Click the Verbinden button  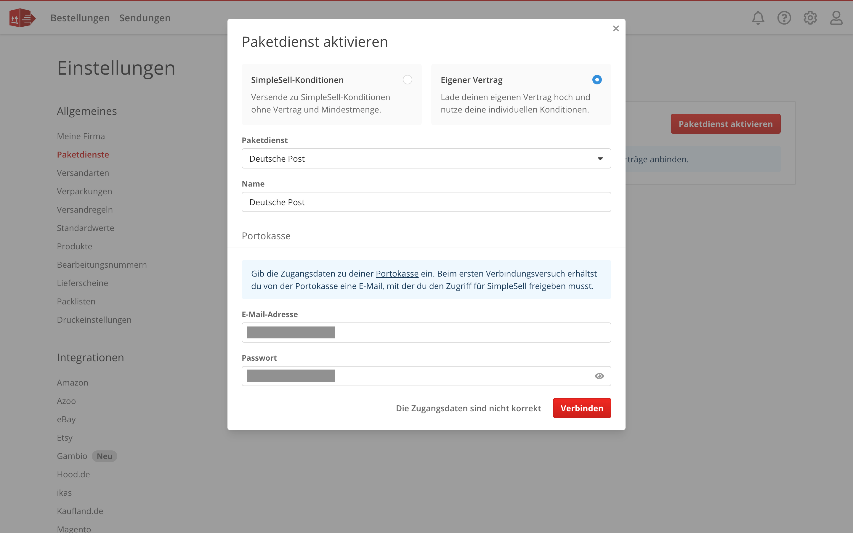tap(582, 408)
